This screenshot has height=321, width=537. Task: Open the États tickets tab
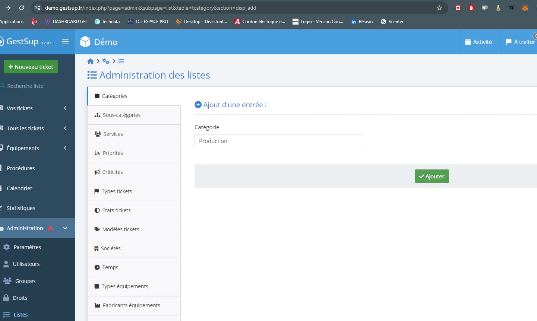click(134, 210)
